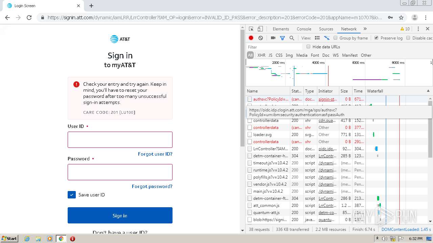The height and width of the screenshot is (243, 433).
Task: Expand more DevTools tabs chevron
Action: tap(365, 29)
